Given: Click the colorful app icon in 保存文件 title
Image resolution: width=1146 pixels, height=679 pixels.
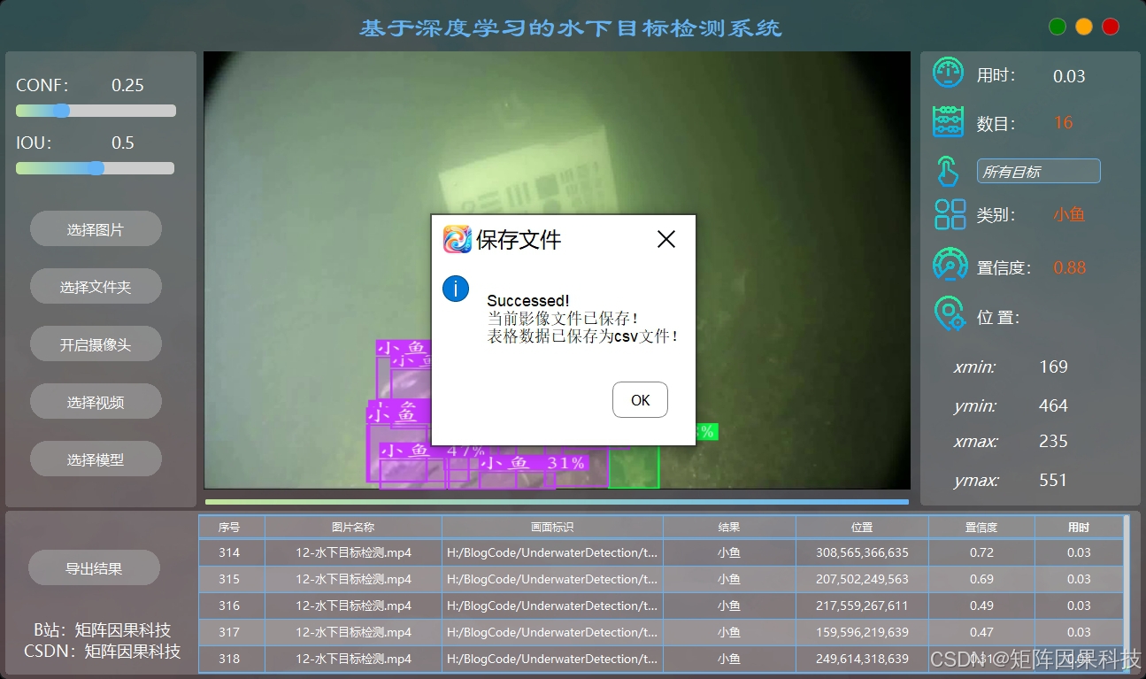Looking at the screenshot, I should coord(458,239).
